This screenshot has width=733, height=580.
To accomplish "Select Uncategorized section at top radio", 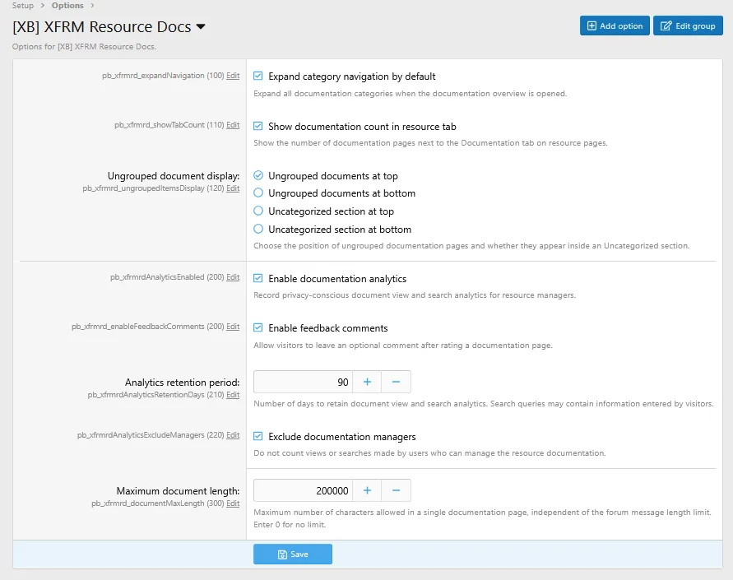I will click(x=258, y=211).
